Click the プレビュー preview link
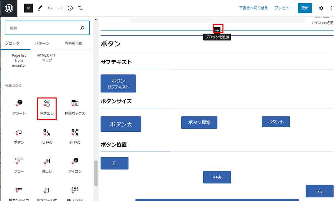Screen dimensions: 335x201 click(x=284, y=8)
